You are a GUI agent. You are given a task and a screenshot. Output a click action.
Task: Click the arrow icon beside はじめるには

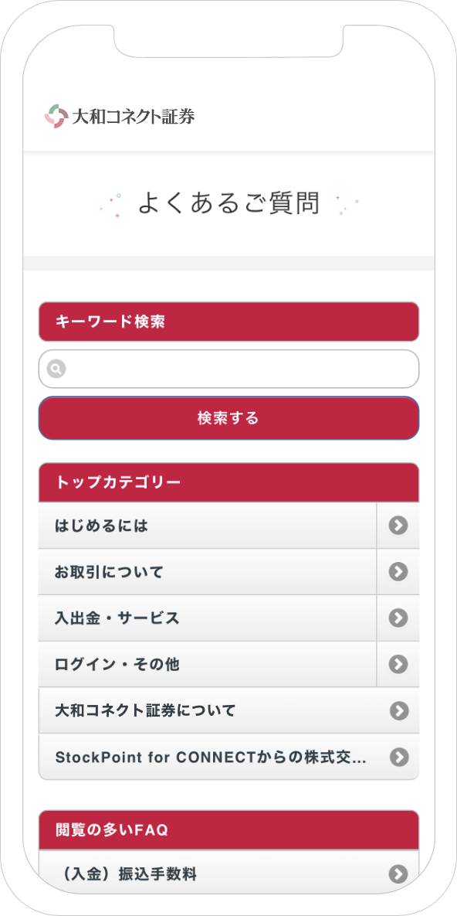[x=398, y=526]
